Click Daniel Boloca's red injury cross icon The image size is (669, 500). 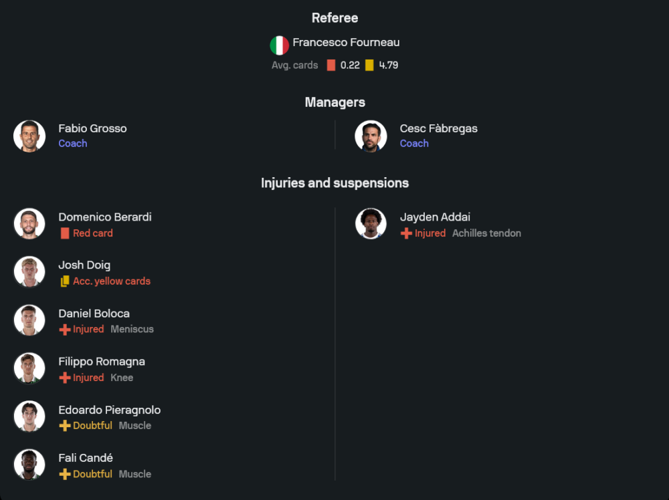(65, 330)
